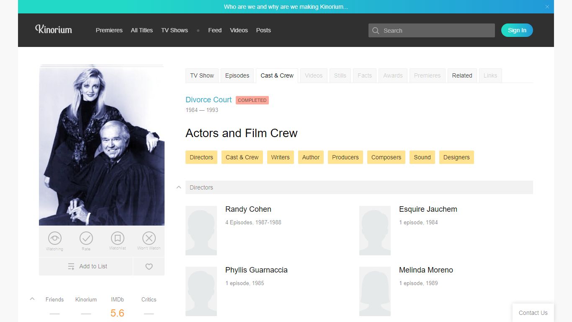Screen dimensions: 572x322
Task: Mark show as Watching with eye icon
Action: click(x=54, y=239)
